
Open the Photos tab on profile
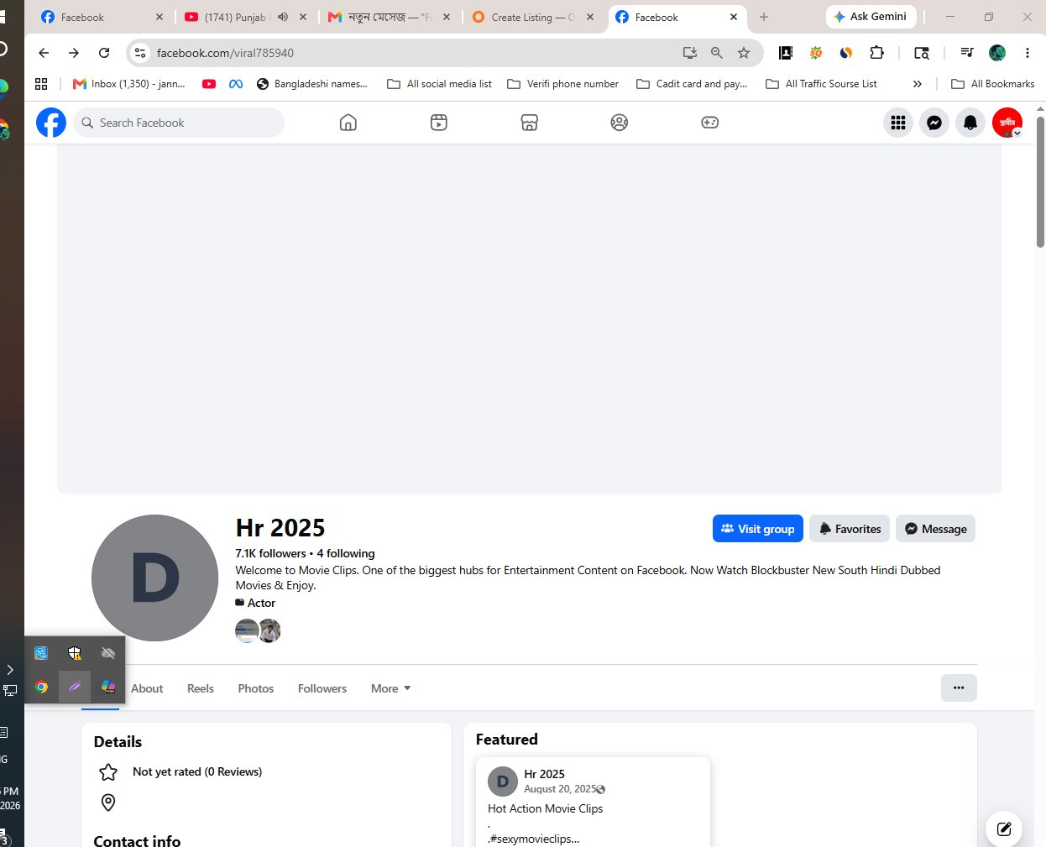256,688
